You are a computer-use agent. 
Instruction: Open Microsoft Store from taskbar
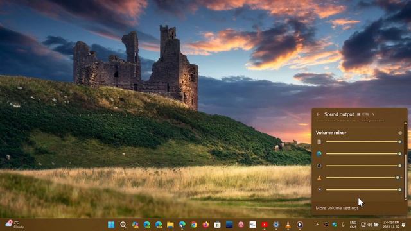(x=217, y=225)
